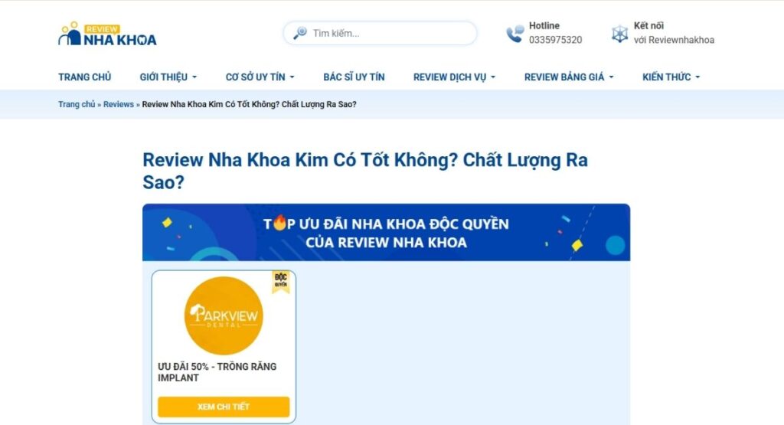The image size is (784, 425).
Task: Focus the Tìm kiếm search field
Action: coord(380,33)
